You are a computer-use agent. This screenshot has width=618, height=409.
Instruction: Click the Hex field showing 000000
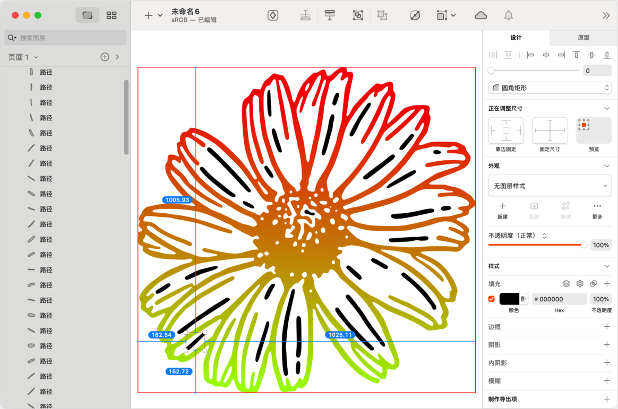coord(559,299)
